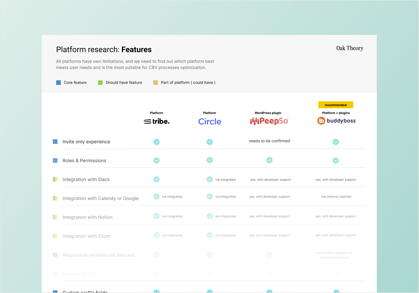Screen dimensions: 419x293
Task: Click the Circle platform logo
Action: pos(210,122)
